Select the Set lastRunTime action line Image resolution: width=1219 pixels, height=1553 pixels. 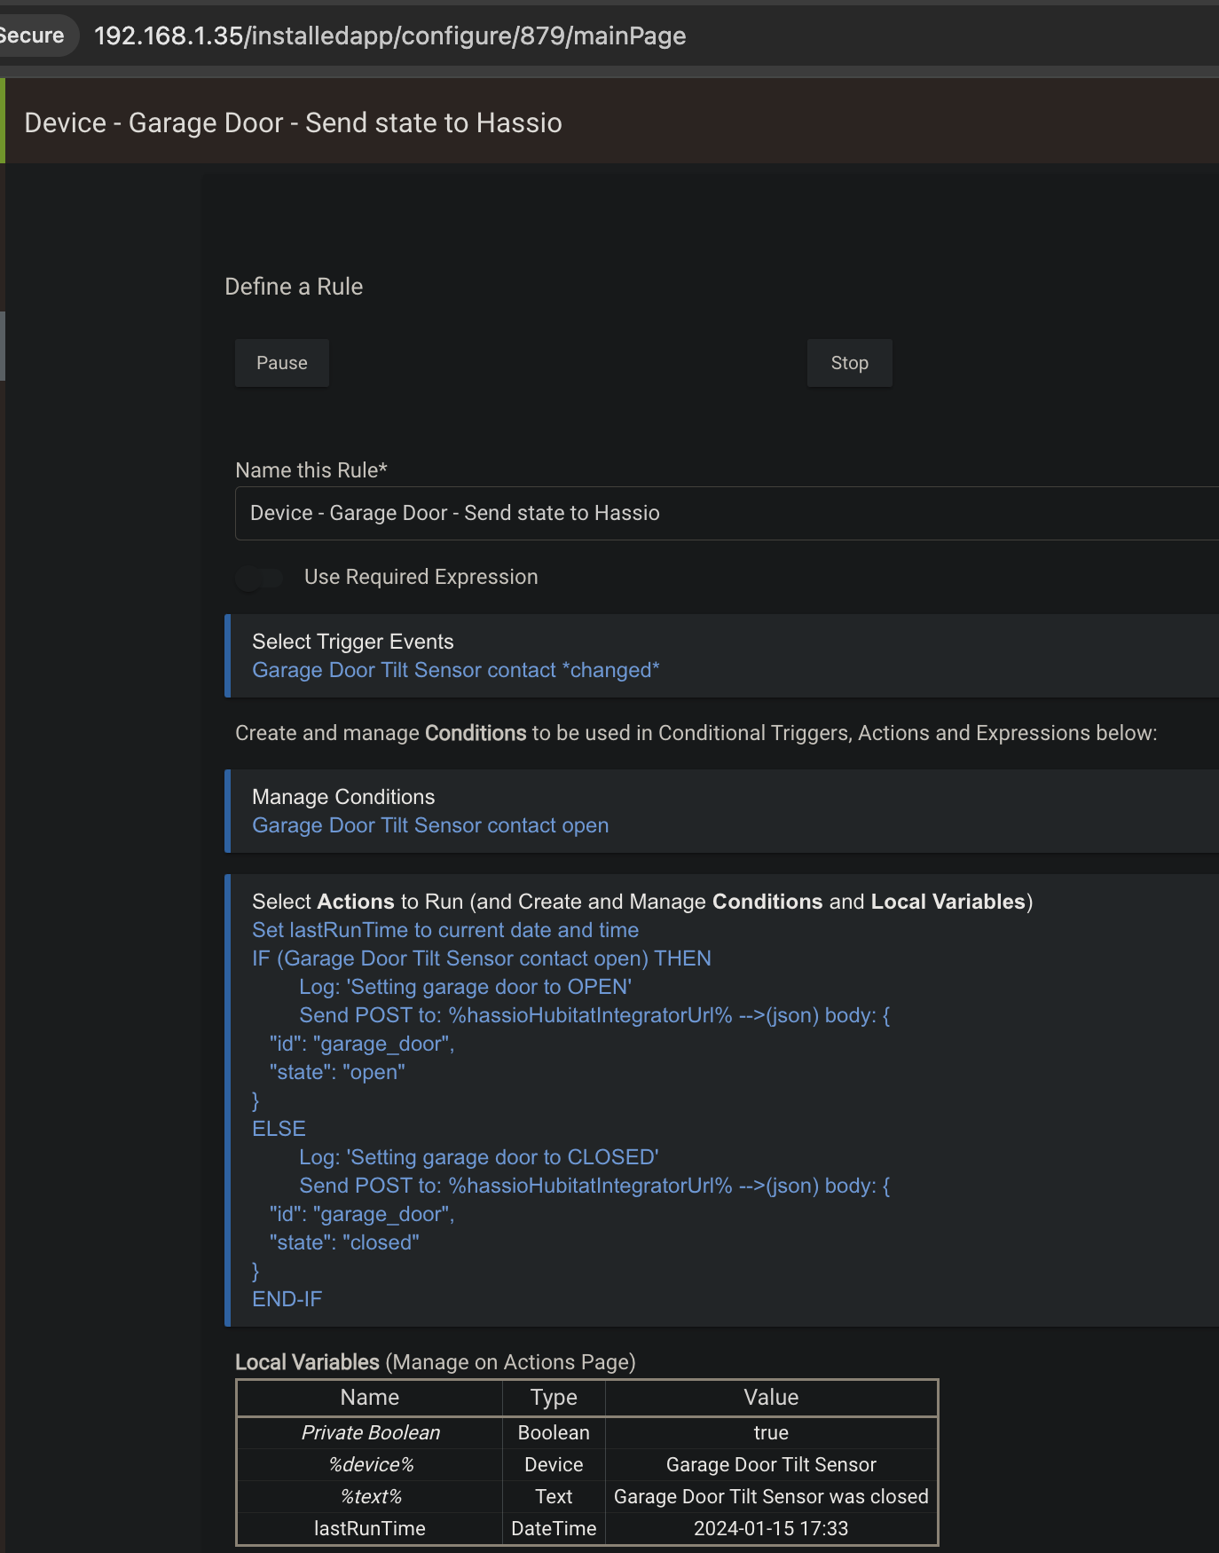[x=444, y=930]
